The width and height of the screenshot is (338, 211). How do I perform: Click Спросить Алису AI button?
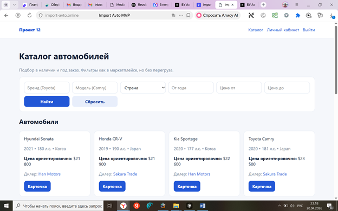coord(218,15)
